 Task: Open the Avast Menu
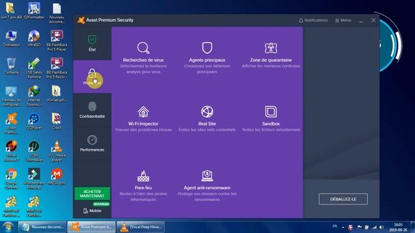click(x=343, y=20)
